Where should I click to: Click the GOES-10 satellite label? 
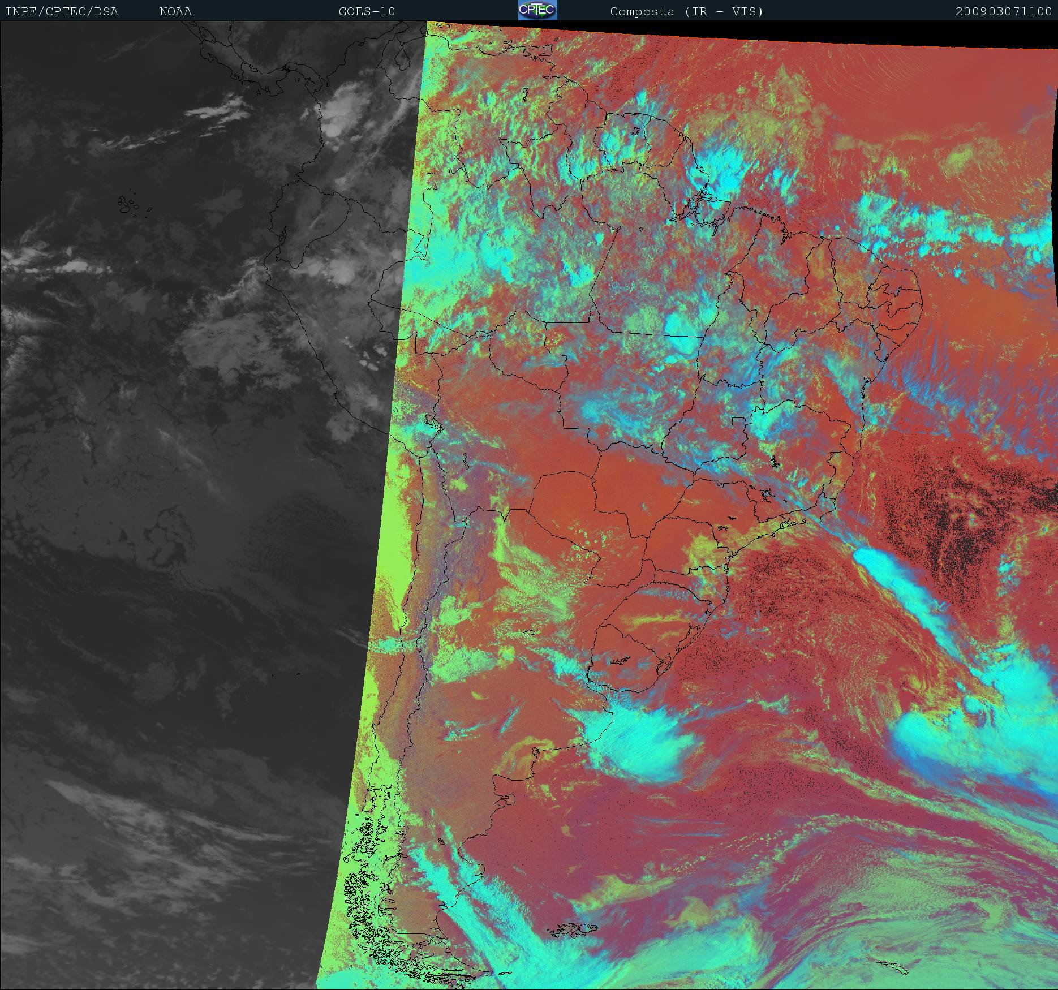[x=367, y=11]
